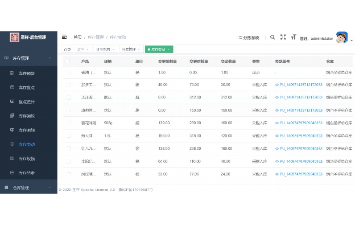The width and height of the screenshot is (355, 225).
Task: Toggle fullscreen mode icon
Action: click(283, 37)
